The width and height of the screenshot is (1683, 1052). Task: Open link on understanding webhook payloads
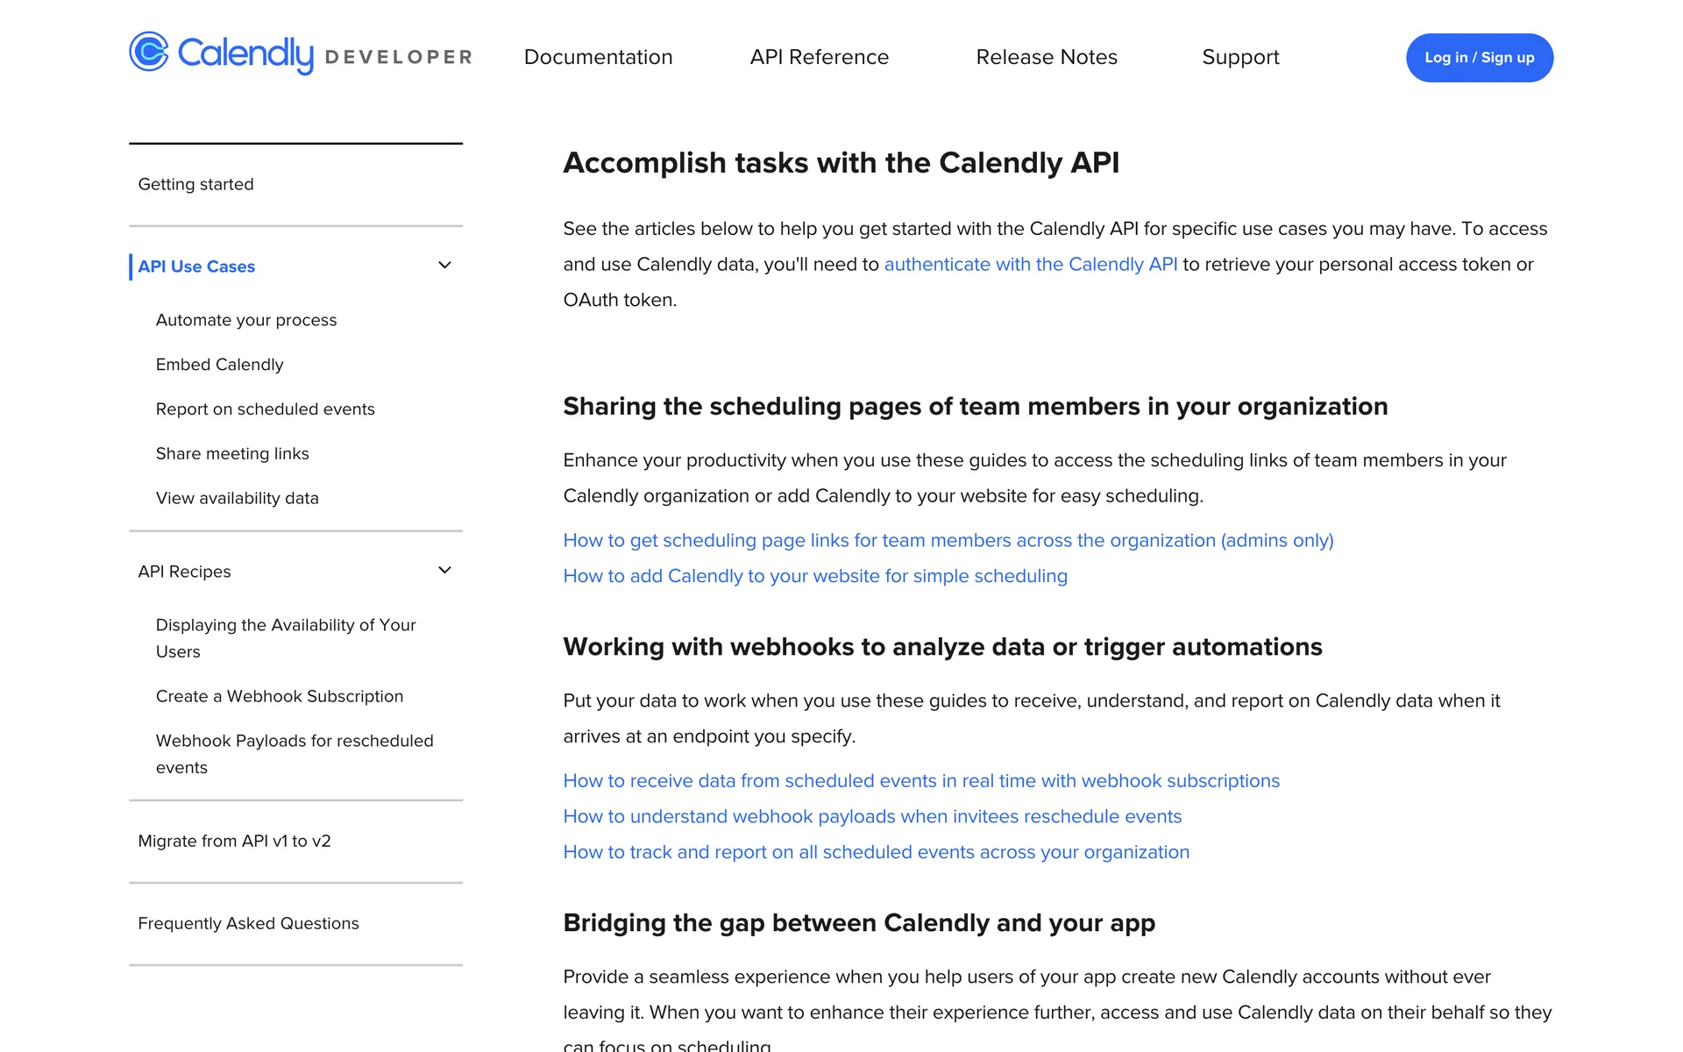click(x=871, y=816)
